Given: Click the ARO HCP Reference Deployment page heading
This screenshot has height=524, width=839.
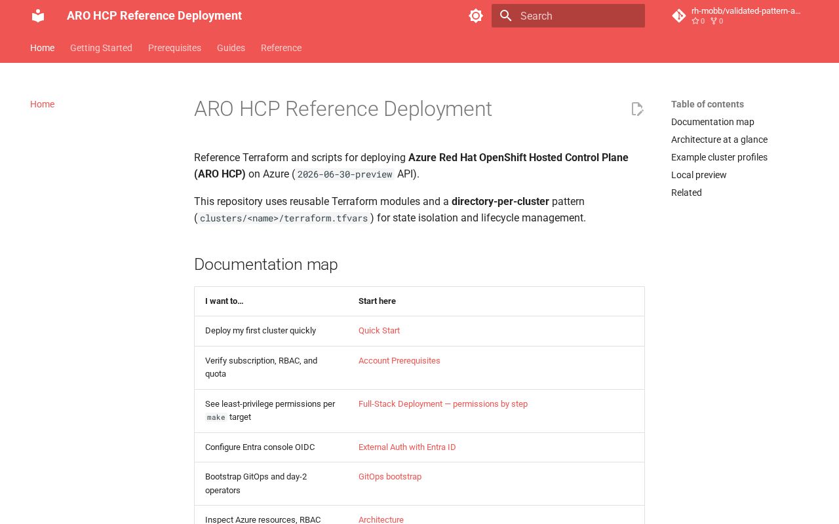Looking at the screenshot, I should click(343, 109).
